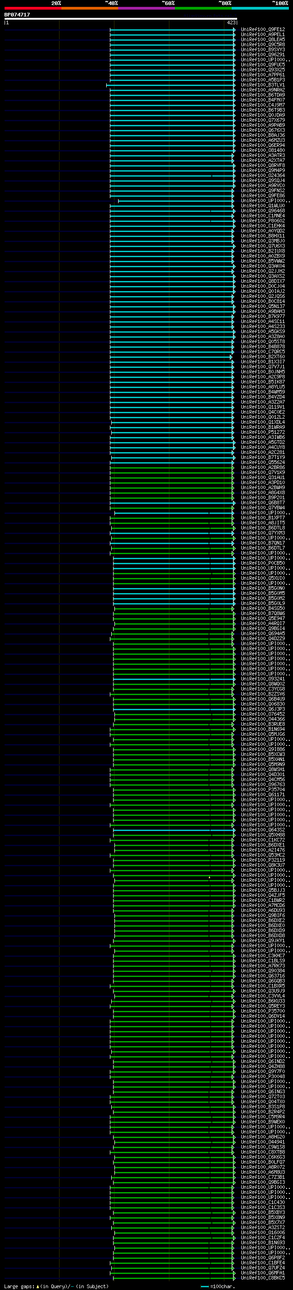Image resolution: width=293 pixels, height=1290 pixels.
Task: Select hit label UniRef100_Q9FNS2
Action: tap(263, 190)
